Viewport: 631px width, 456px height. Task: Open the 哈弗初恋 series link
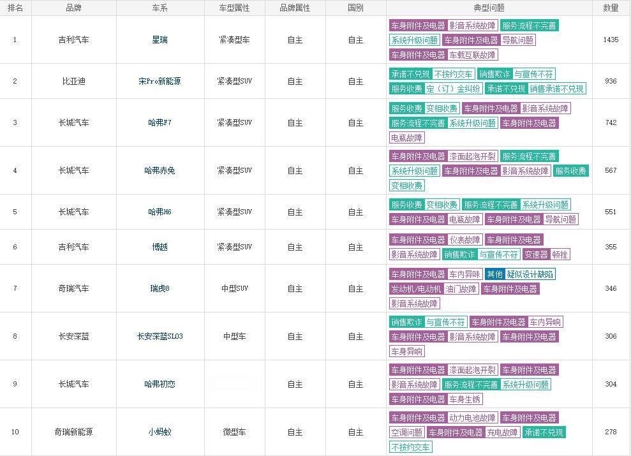(160, 384)
